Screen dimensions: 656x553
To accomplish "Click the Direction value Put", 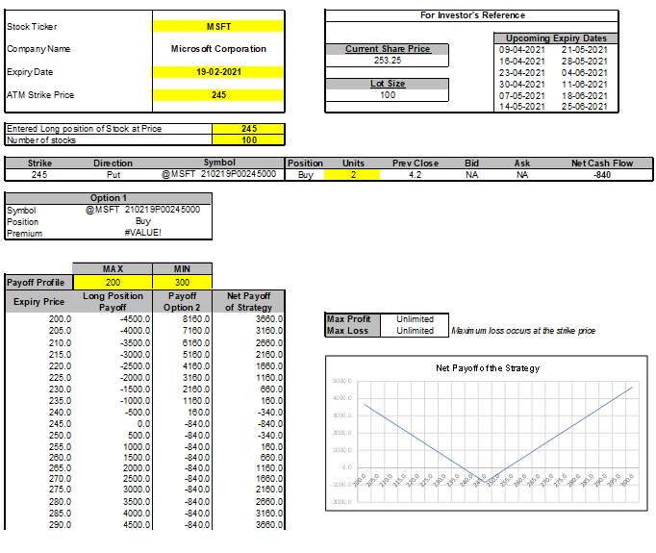I will (x=113, y=175).
